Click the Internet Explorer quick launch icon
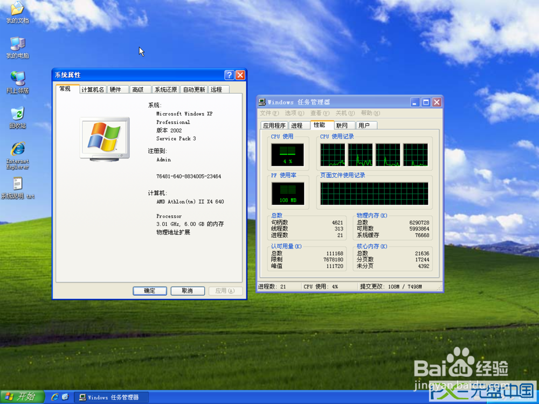The image size is (539, 404). click(54, 397)
